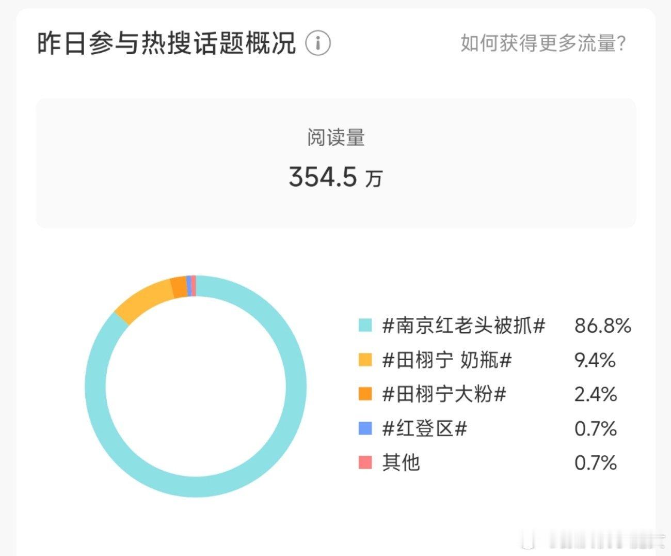Select the small orange donut segment
This screenshot has height=556, width=671.
[x=179, y=288]
